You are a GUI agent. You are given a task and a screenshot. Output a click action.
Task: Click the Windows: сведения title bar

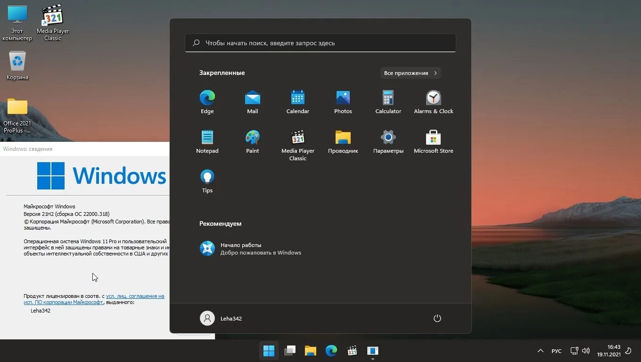point(85,149)
